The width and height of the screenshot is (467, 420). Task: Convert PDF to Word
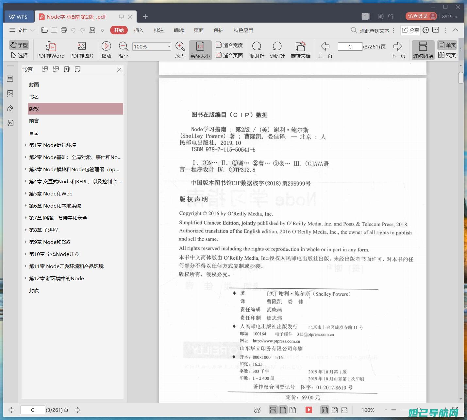(51, 50)
